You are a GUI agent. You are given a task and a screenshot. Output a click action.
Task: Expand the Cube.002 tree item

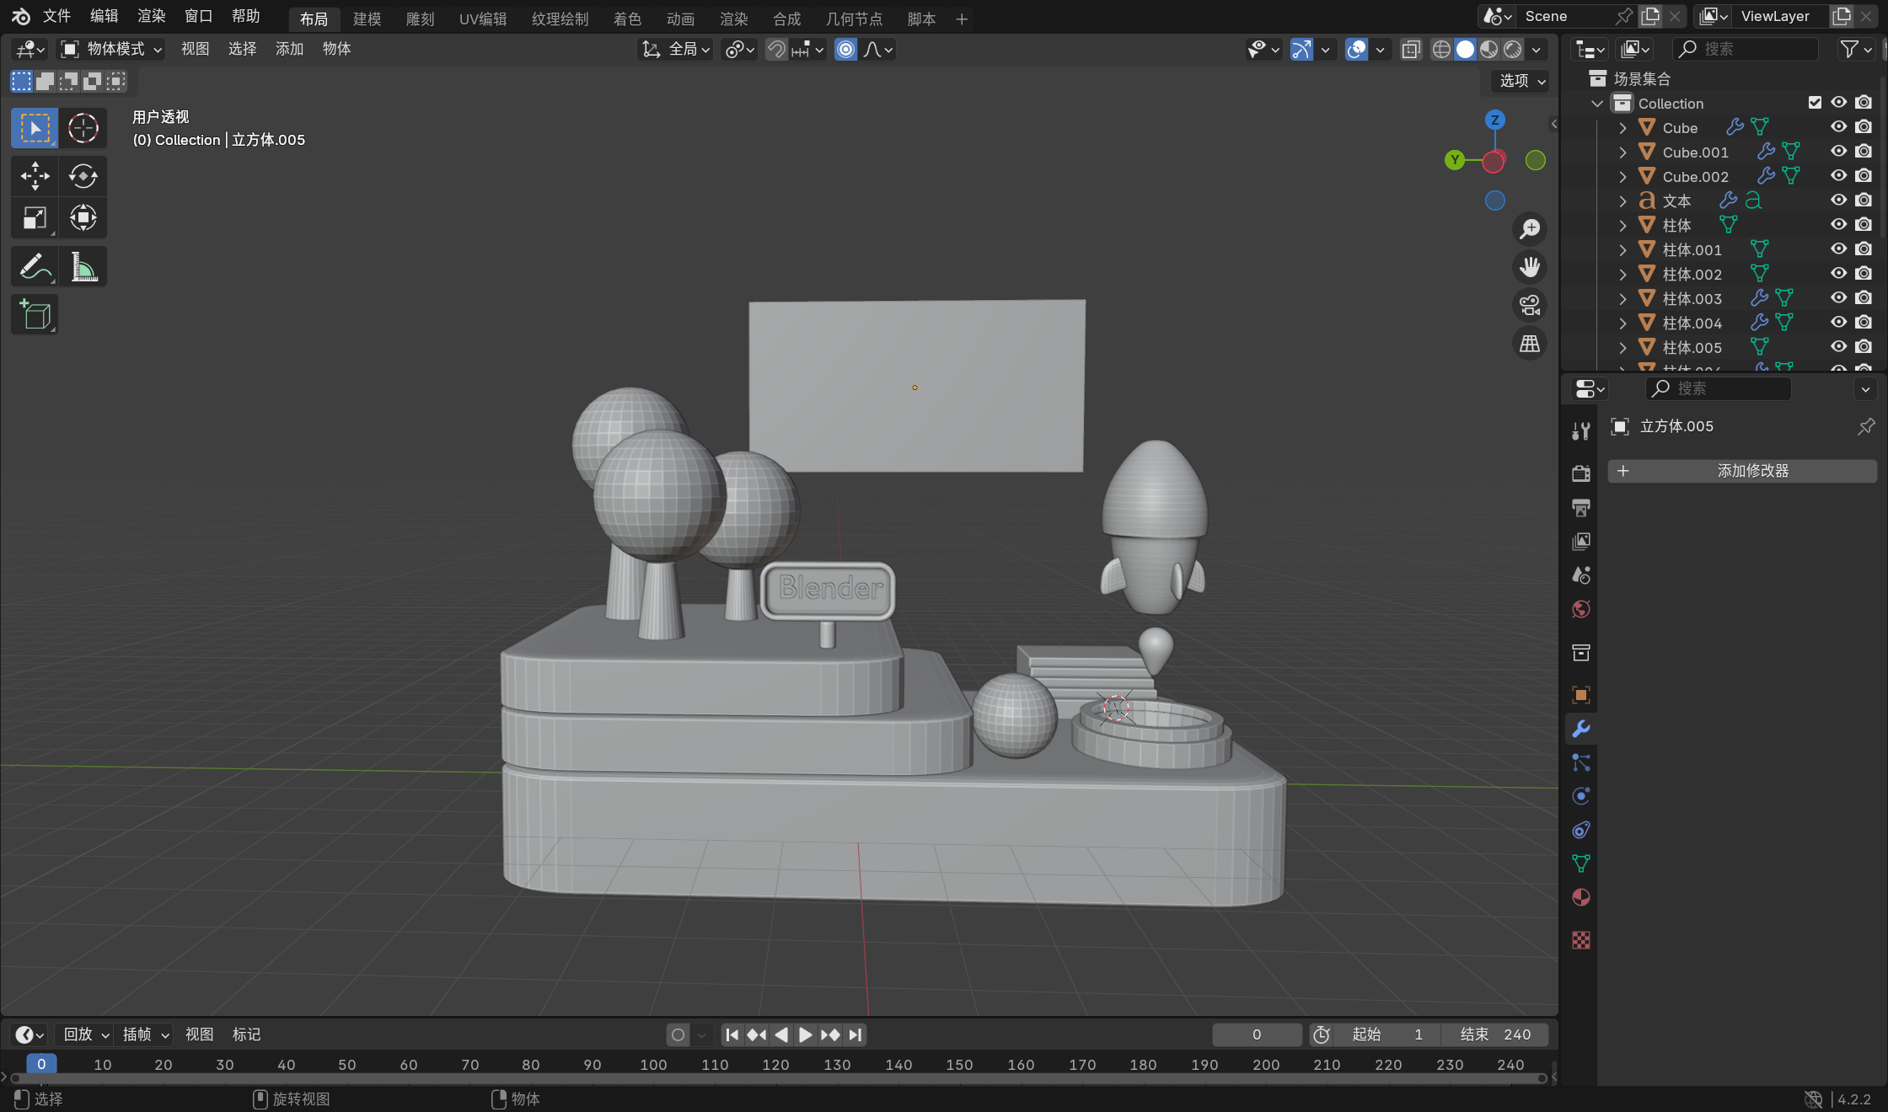point(1622,177)
